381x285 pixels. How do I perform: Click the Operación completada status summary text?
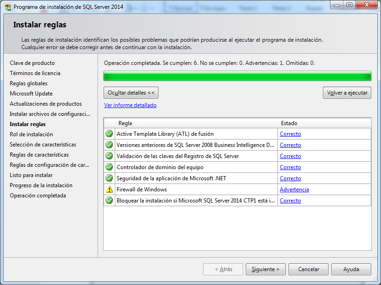click(x=210, y=63)
